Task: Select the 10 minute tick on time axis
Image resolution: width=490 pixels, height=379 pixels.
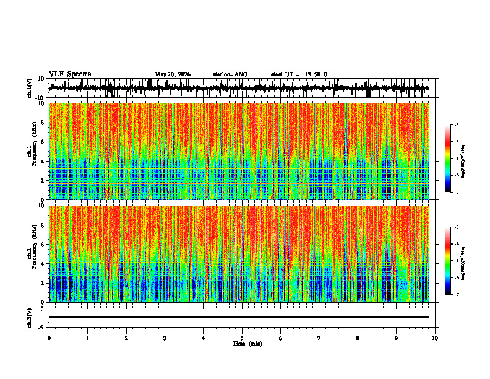Action: (x=435, y=338)
